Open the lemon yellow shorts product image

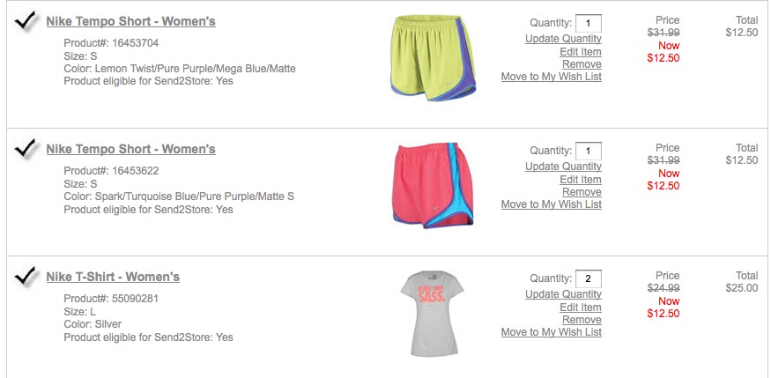coord(433,58)
